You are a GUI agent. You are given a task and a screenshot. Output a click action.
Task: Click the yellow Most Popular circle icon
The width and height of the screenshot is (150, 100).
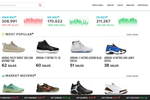[3, 34]
